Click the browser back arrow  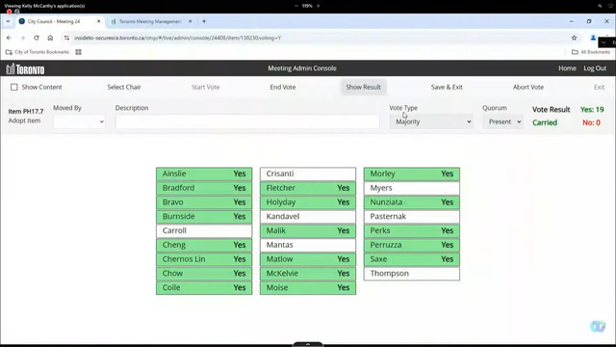(9, 38)
